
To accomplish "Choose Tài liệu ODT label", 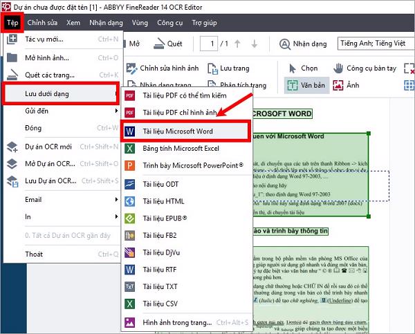I will click(x=160, y=185).
